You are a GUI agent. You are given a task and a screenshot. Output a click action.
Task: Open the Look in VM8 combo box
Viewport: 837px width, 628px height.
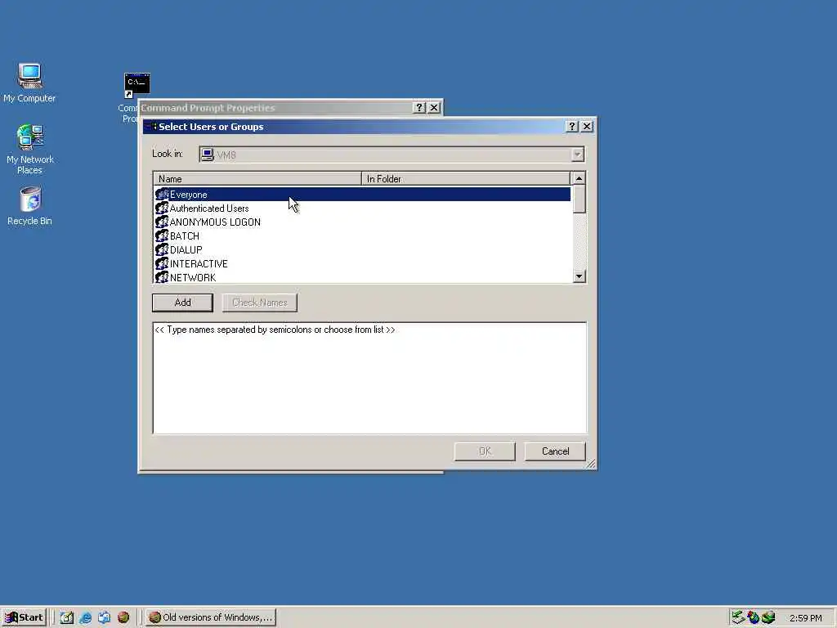(x=392, y=155)
